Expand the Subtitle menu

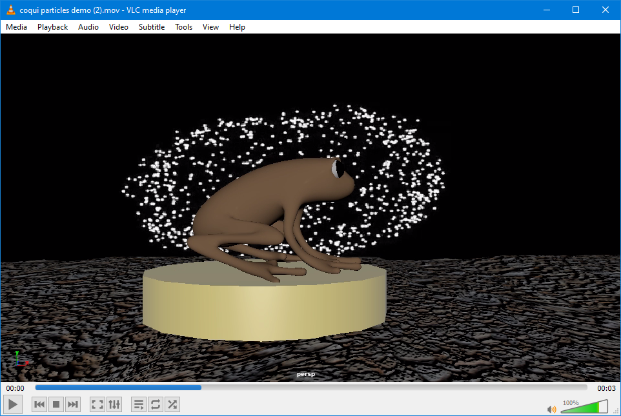152,27
